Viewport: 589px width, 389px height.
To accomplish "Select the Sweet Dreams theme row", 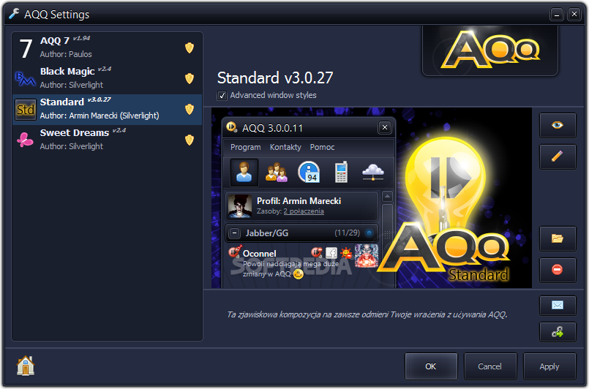I will (x=108, y=140).
